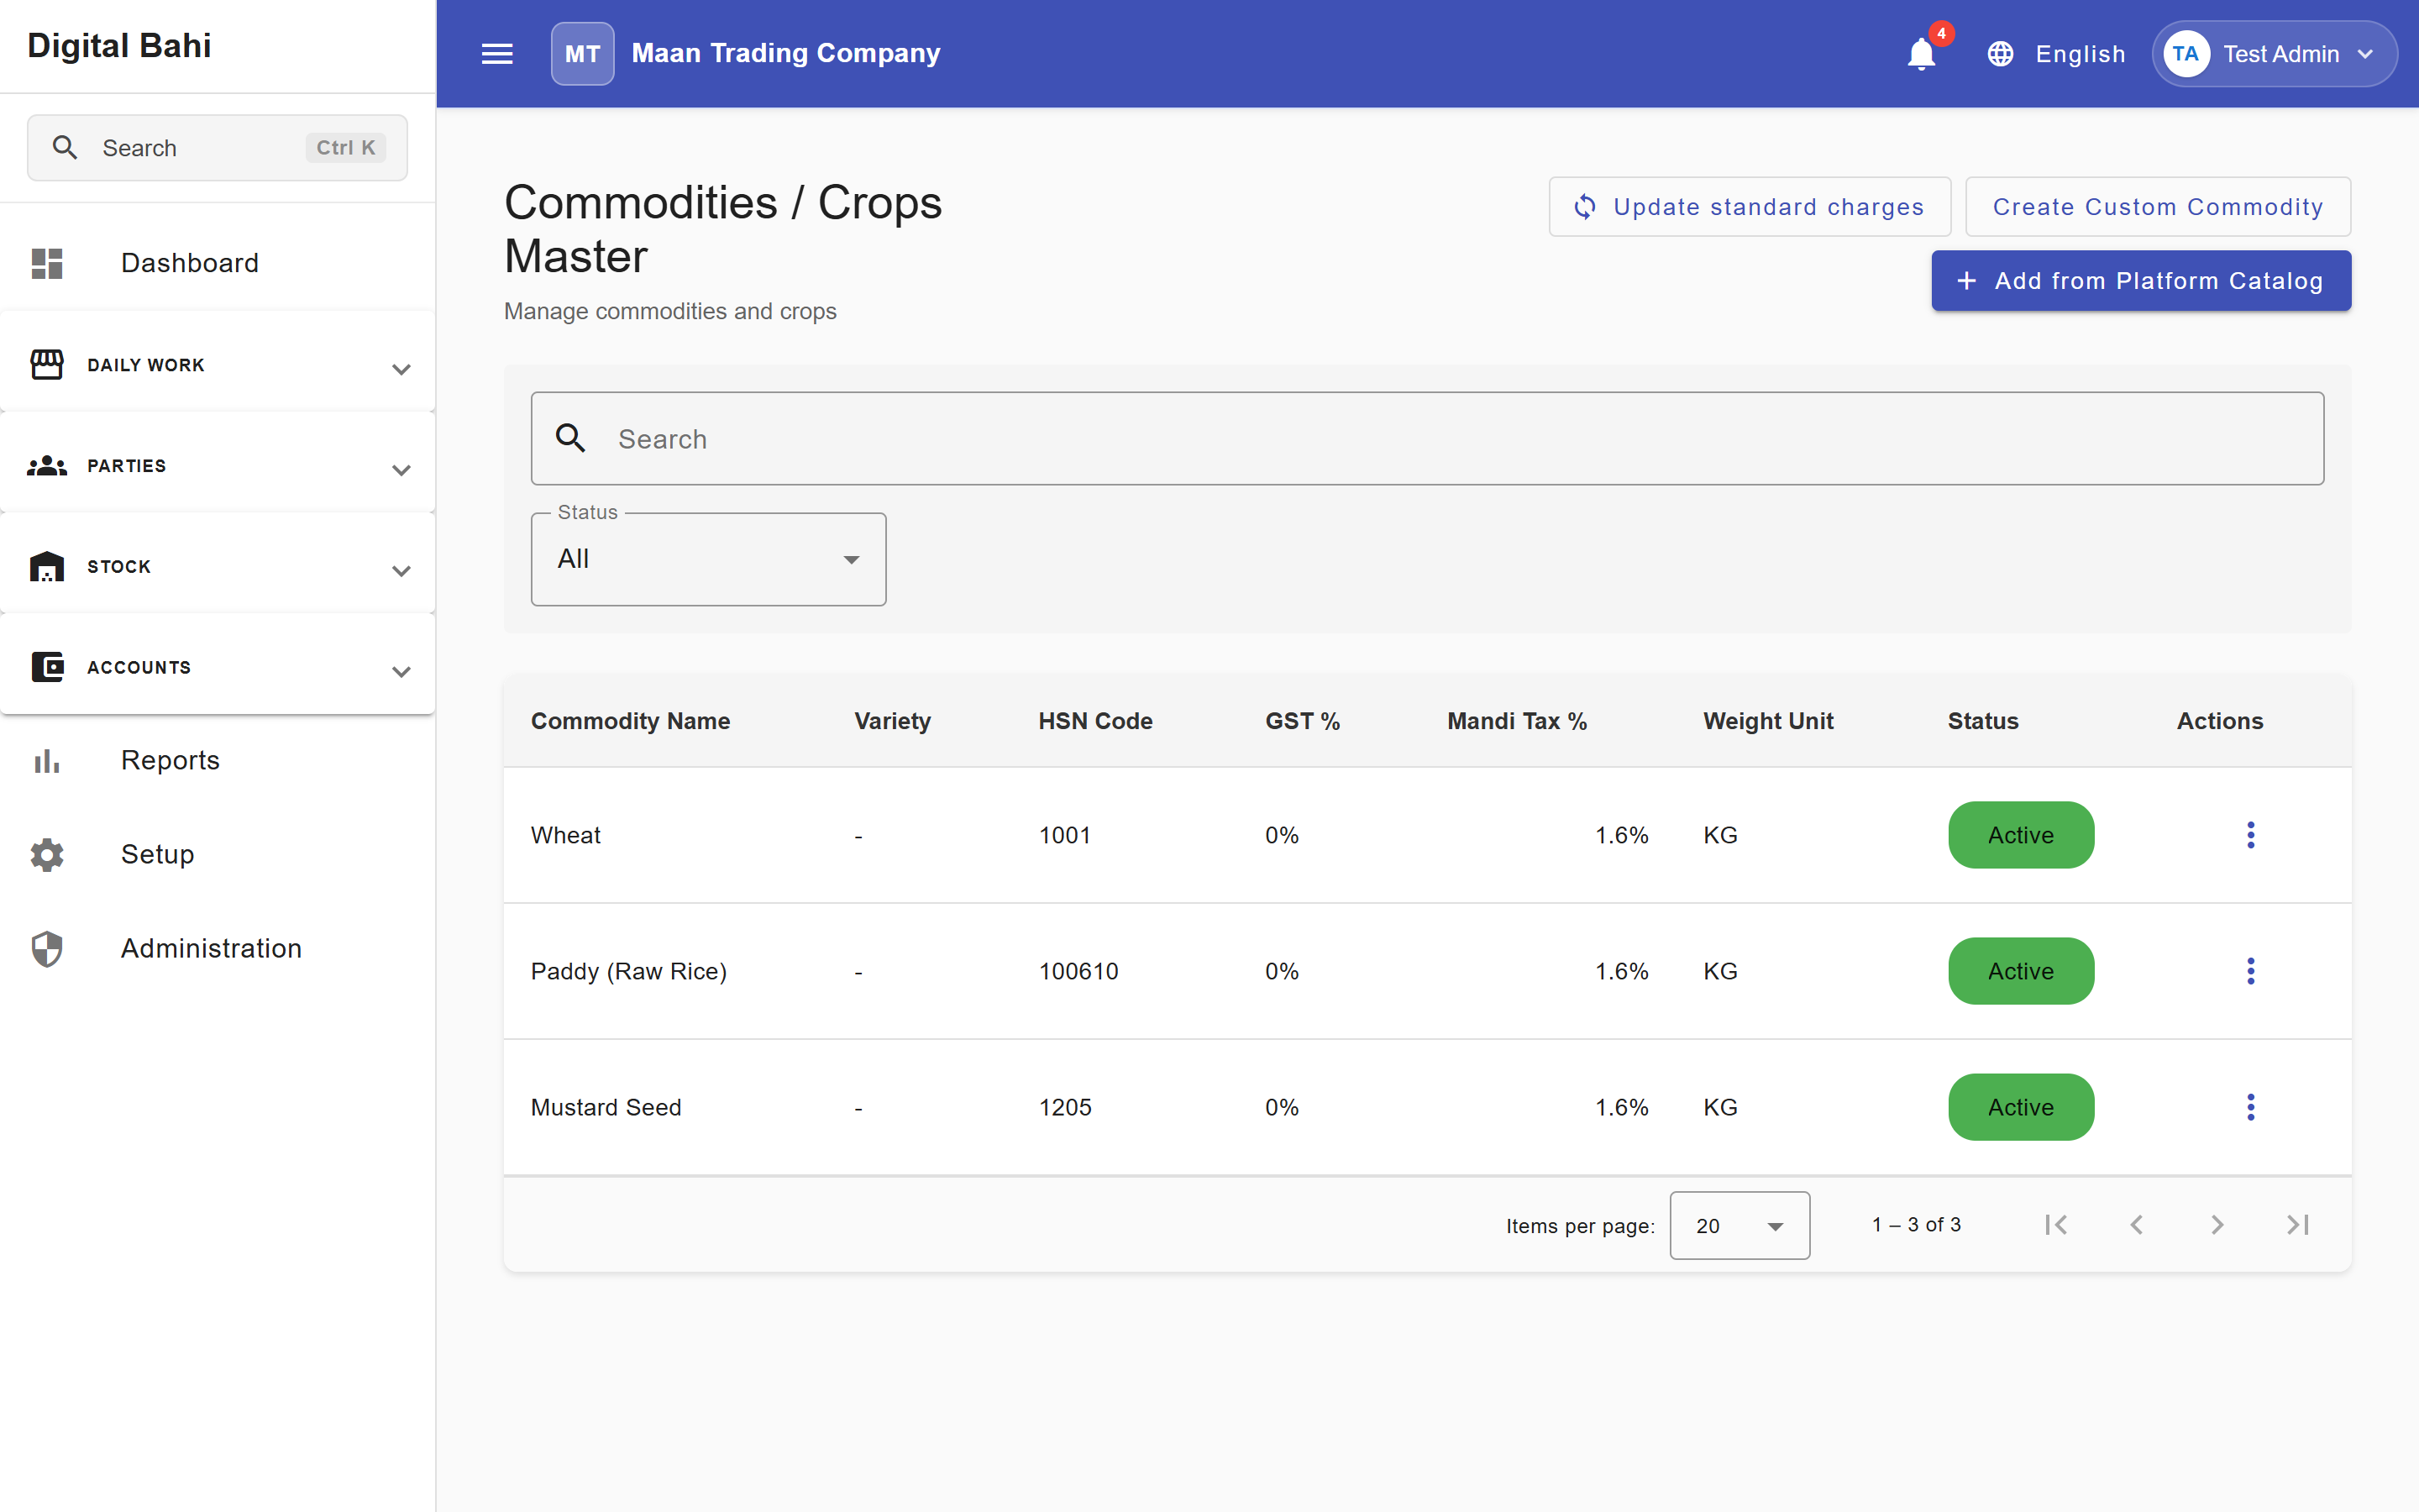Open the notifications bell
The height and width of the screenshot is (1512, 2419).
click(x=1921, y=54)
